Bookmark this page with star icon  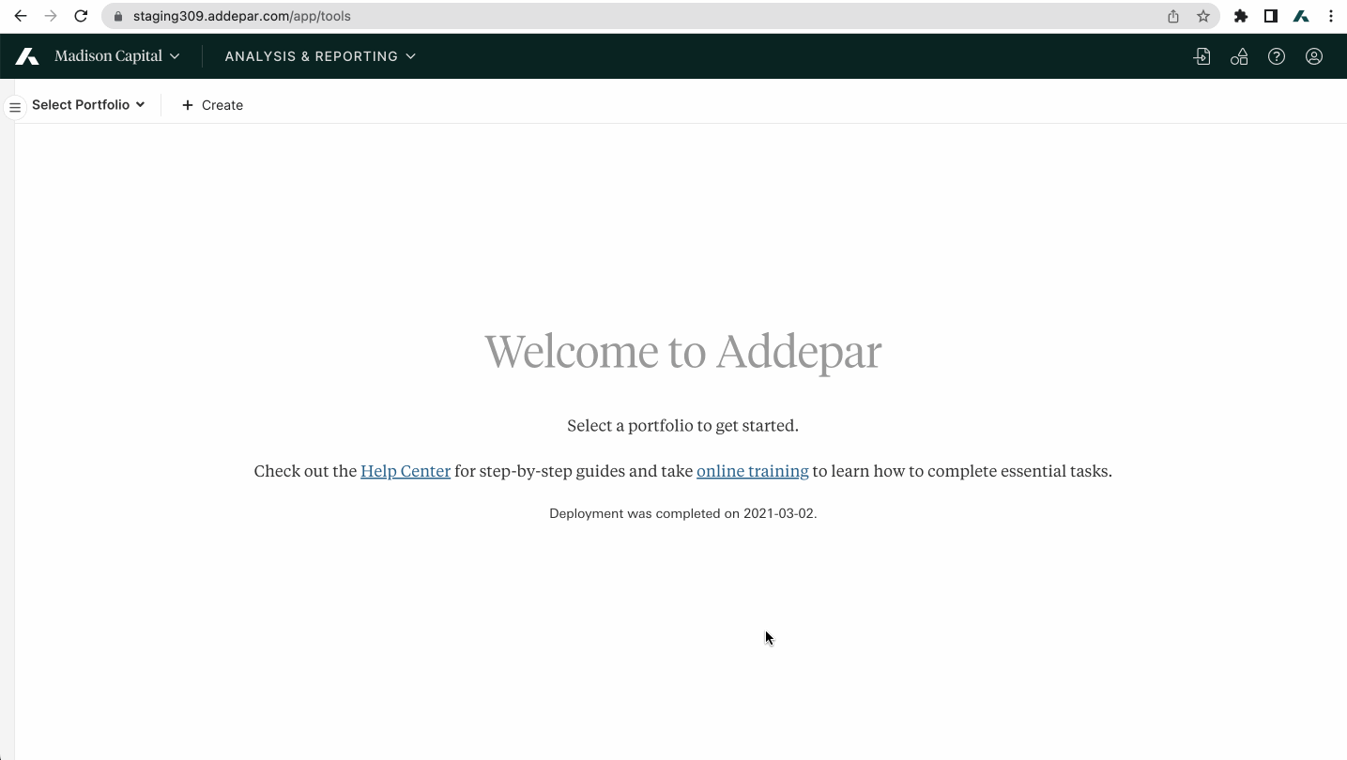pos(1203,16)
